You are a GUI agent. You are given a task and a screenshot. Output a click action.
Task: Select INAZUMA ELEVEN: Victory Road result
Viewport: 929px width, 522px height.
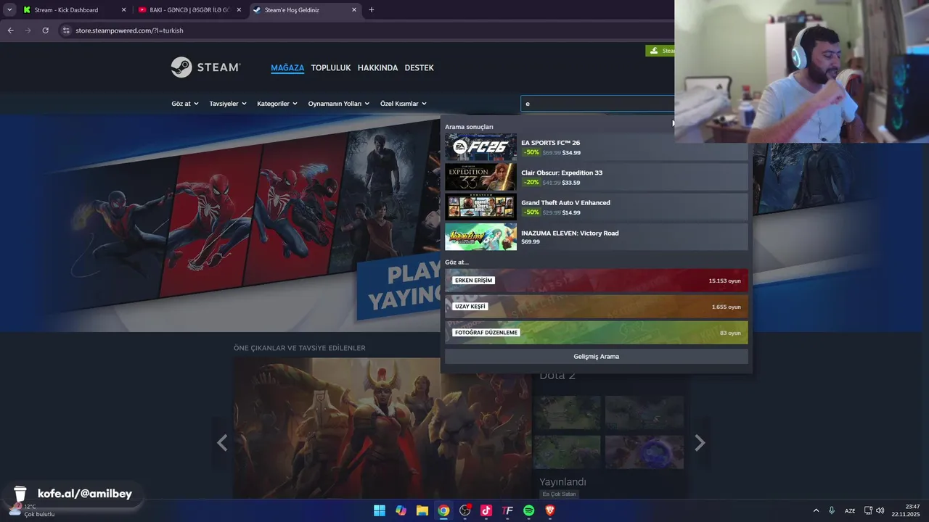coord(596,237)
